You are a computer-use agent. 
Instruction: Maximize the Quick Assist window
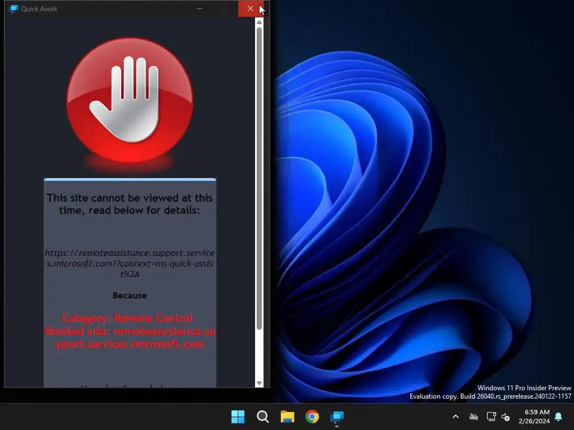point(225,8)
